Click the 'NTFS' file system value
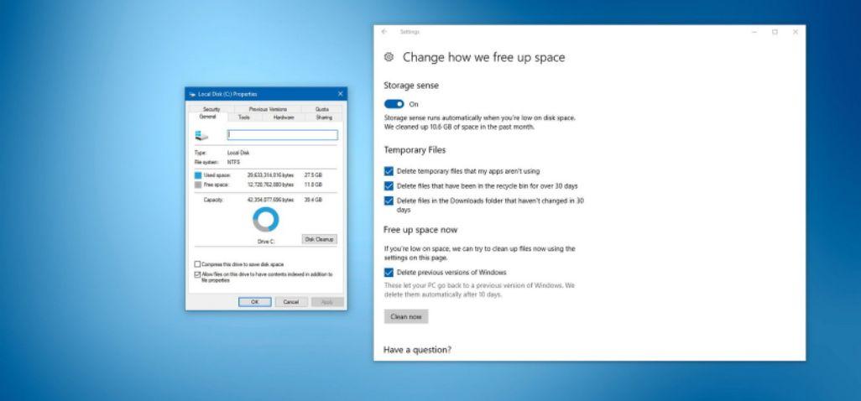861x401 pixels. coord(233,163)
